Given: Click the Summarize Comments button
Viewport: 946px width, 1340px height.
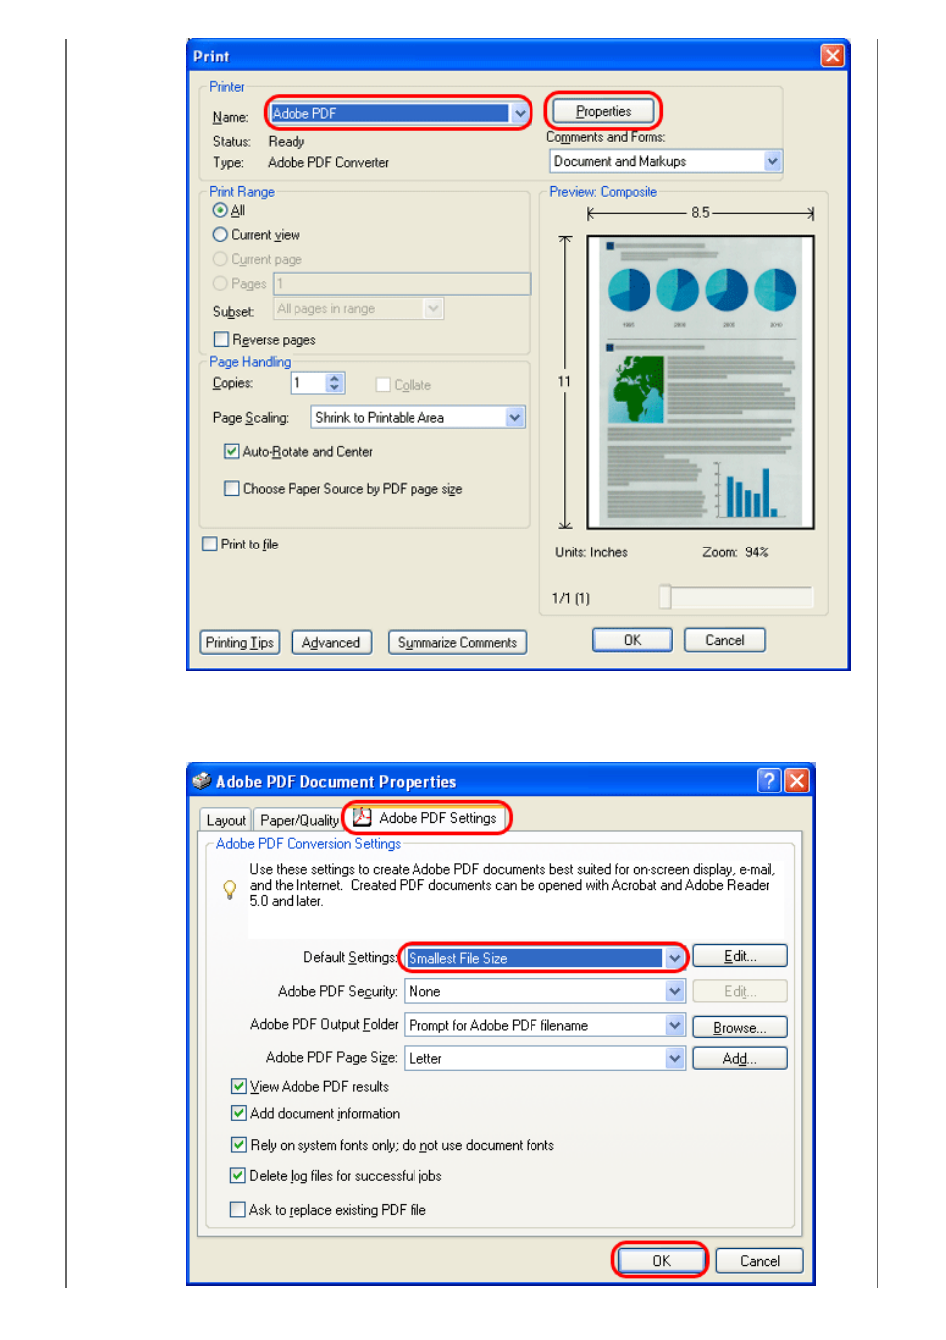Looking at the screenshot, I should [x=457, y=642].
